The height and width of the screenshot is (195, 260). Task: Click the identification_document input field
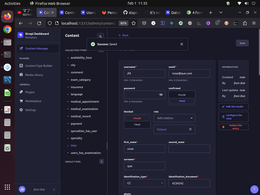tap(189, 183)
